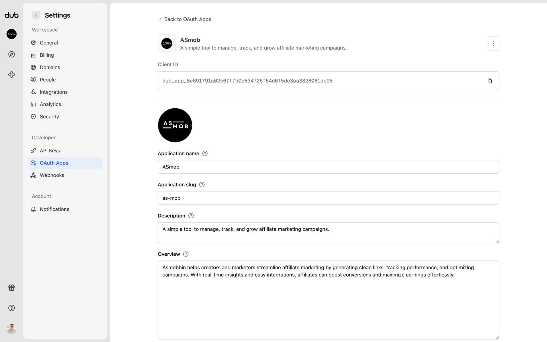This screenshot has height=342, width=547.
Task: Open the gift referral icon in sidebar
Action: pos(11,288)
